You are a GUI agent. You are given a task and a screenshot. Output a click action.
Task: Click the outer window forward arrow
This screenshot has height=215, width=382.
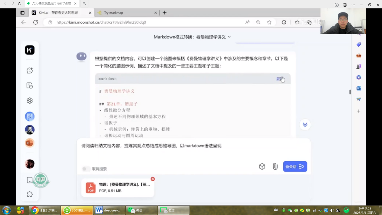[13, 3]
